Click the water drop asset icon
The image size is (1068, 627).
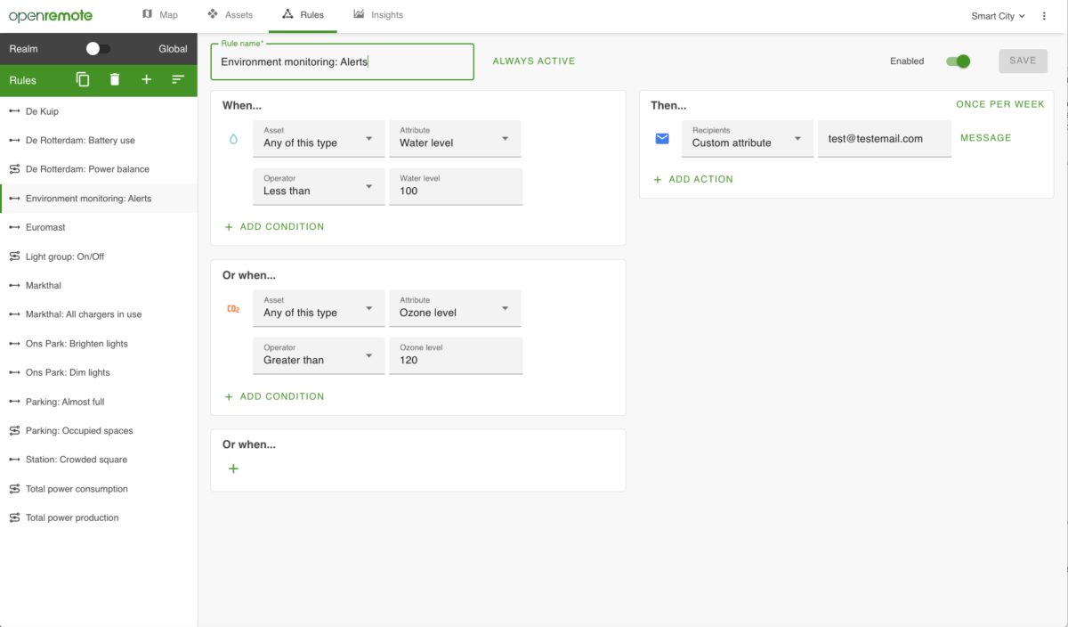233,139
